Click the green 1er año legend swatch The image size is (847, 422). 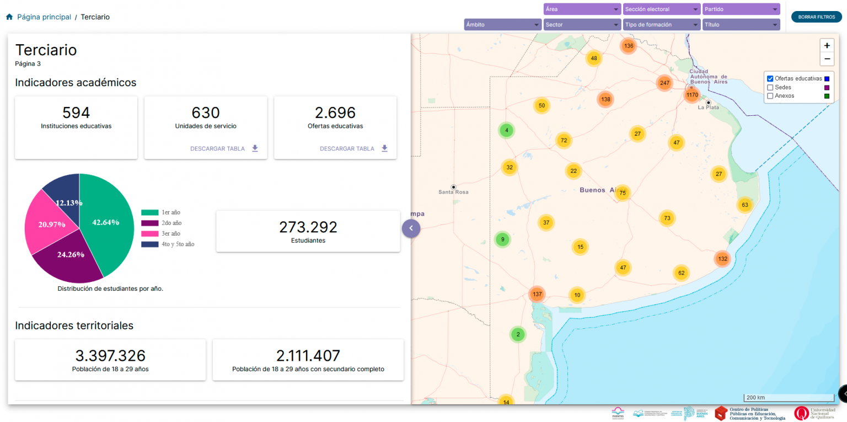150,212
